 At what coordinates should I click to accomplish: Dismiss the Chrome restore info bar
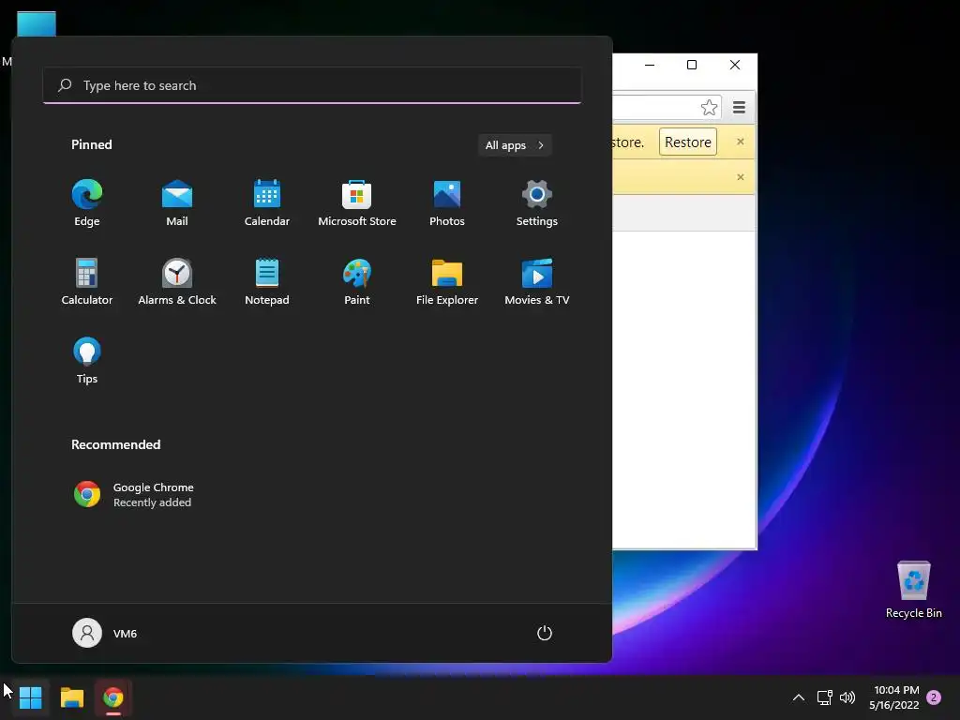(741, 142)
